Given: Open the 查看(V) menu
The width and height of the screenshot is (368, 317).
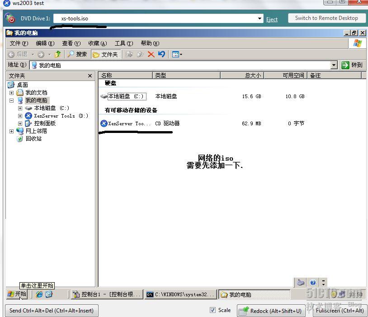Looking at the screenshot, I should (x=71, y=43).
